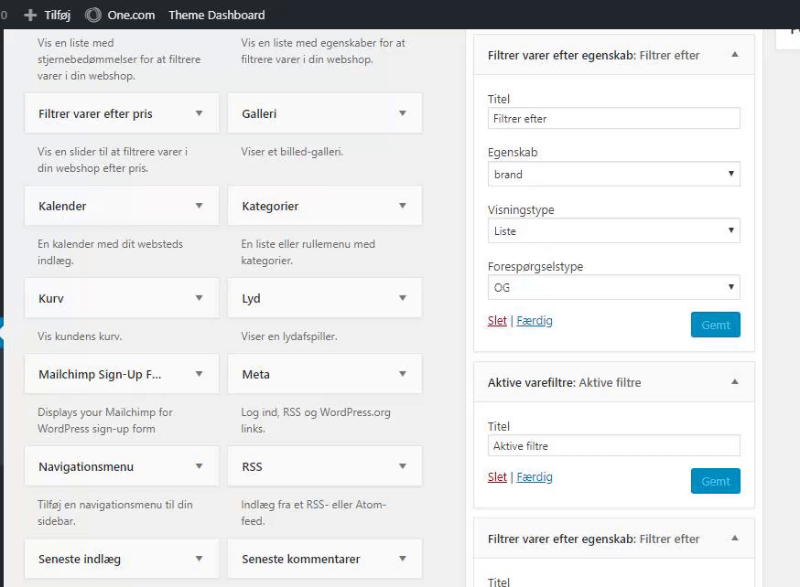The image size is (800, 587).
Task: Open the Theme Dashboard menu item
Action: pyautogui.click(x=217, y=15)
